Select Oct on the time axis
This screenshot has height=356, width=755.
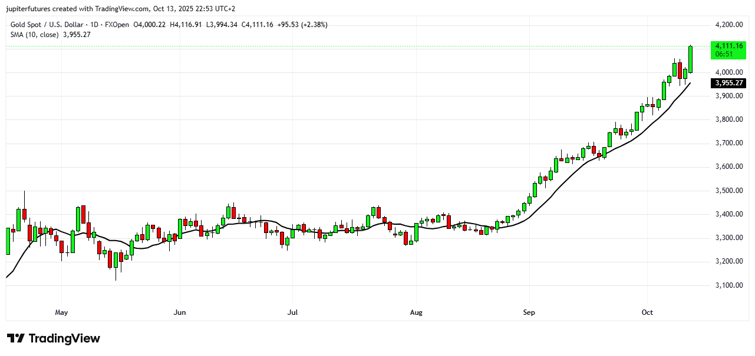click(x=647, y=312)
